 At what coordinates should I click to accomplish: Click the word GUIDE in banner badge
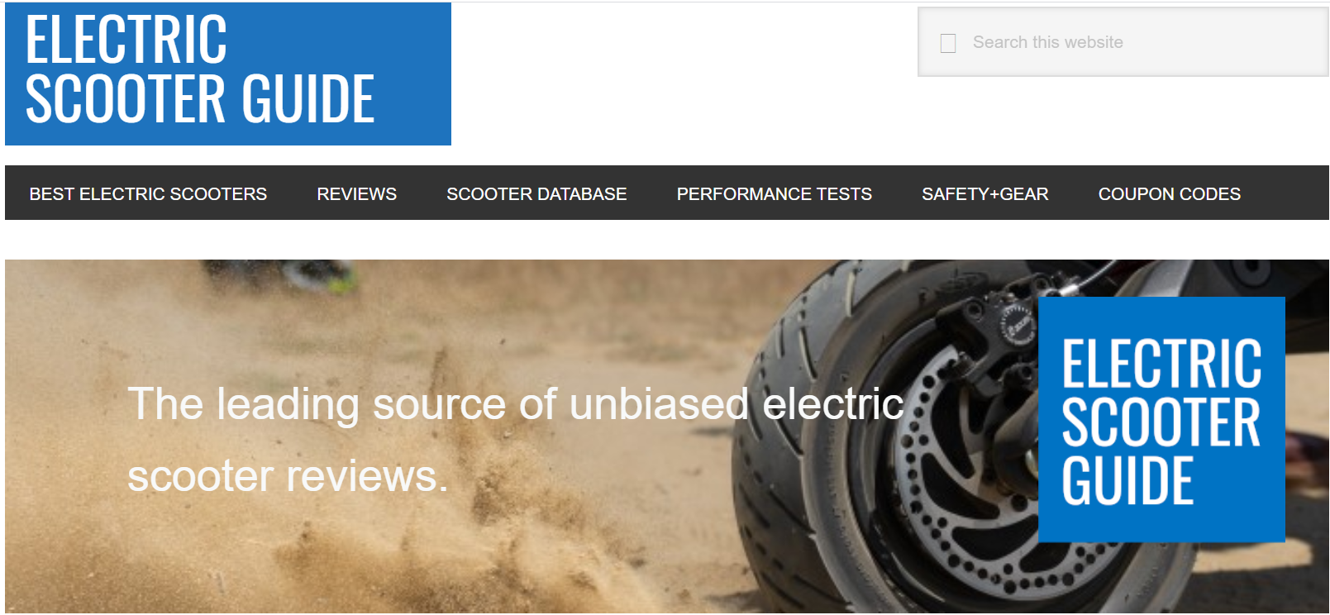point(1127,481)
